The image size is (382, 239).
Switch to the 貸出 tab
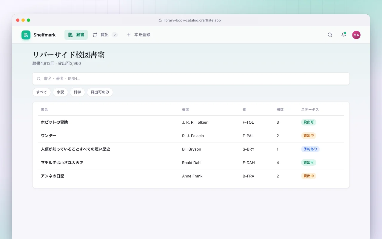(105, 35)
